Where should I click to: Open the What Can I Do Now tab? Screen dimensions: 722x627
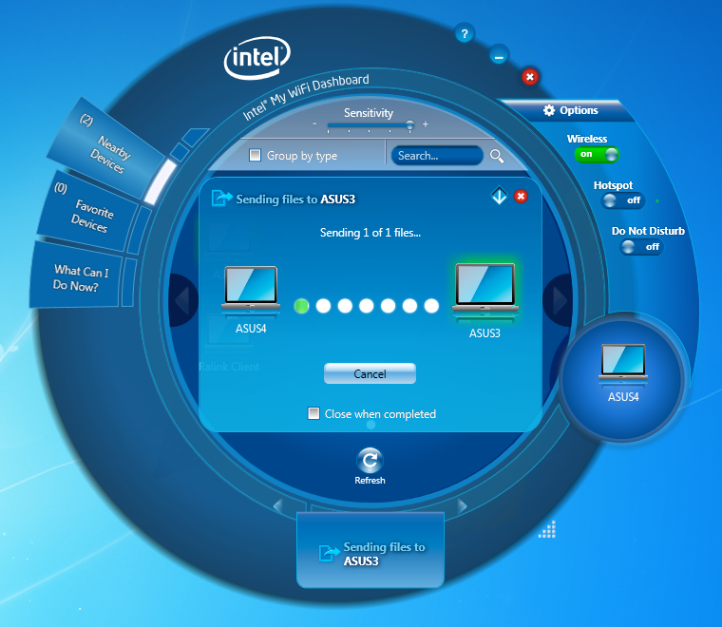81,277
